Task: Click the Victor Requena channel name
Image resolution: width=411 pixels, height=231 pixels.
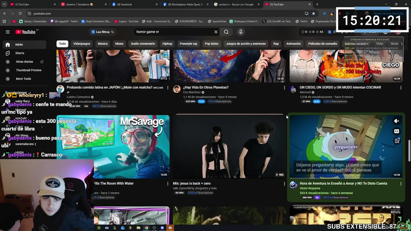Action: click(310, 188)
